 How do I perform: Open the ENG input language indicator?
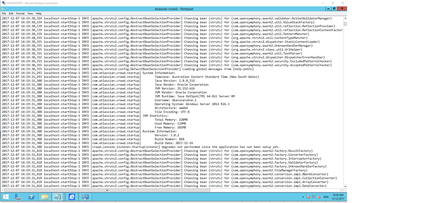coord(326,197)
